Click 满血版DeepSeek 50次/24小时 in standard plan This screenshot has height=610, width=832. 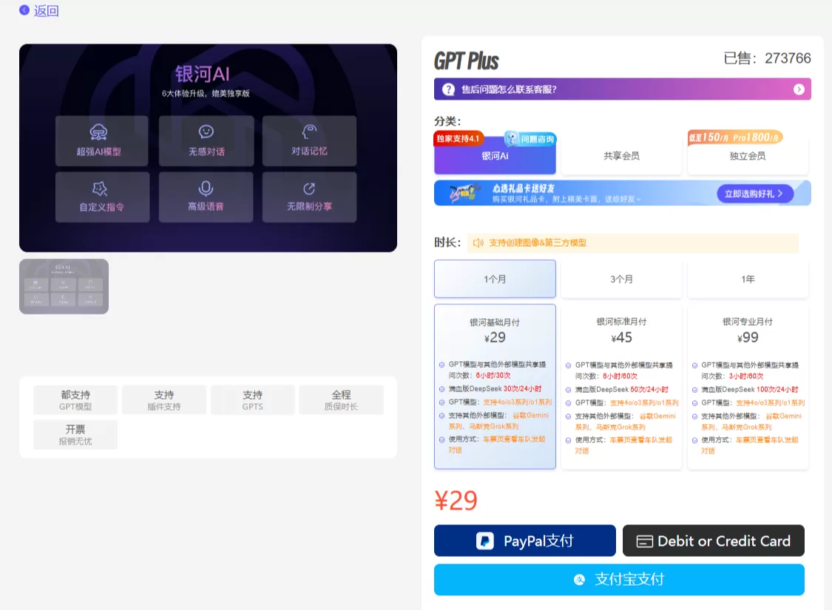coord(622,389)
